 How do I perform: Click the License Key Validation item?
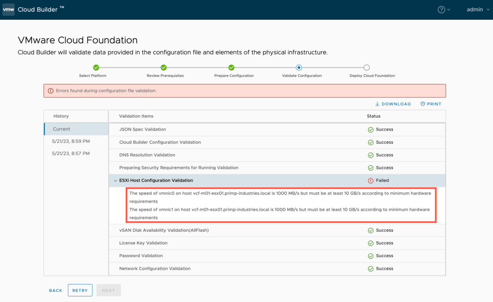point(143,243)
